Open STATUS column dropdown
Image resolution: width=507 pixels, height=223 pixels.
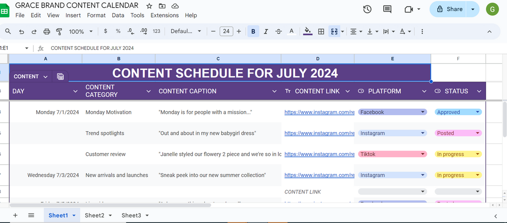click(479, 91)
